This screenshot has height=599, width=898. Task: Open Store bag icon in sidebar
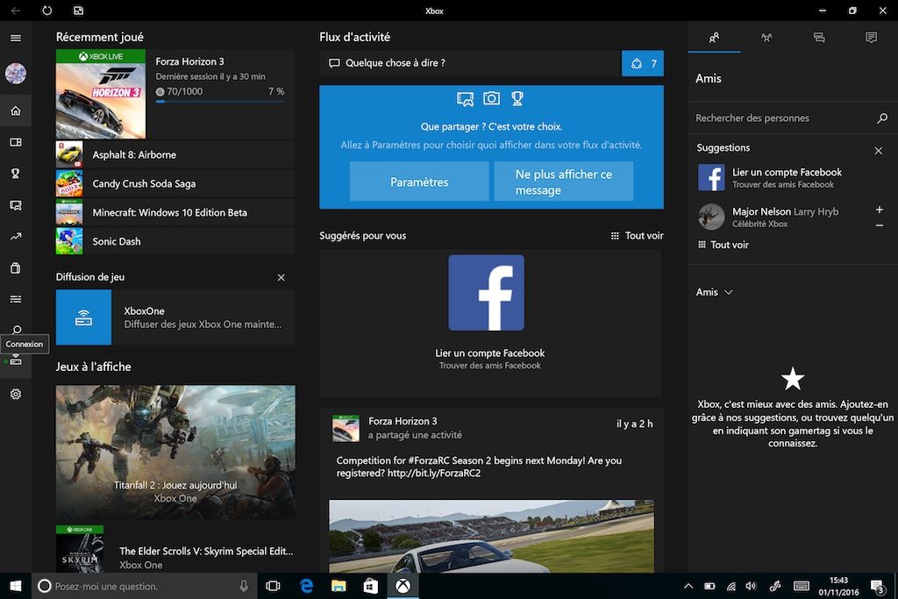[x=16, y=268]
